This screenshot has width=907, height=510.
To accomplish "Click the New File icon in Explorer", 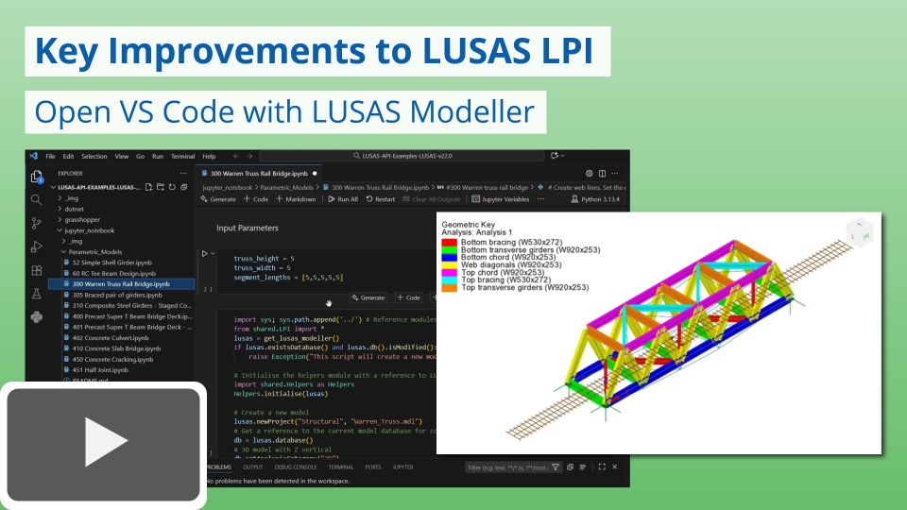I will pyautogui.click(x=149, y=187).
